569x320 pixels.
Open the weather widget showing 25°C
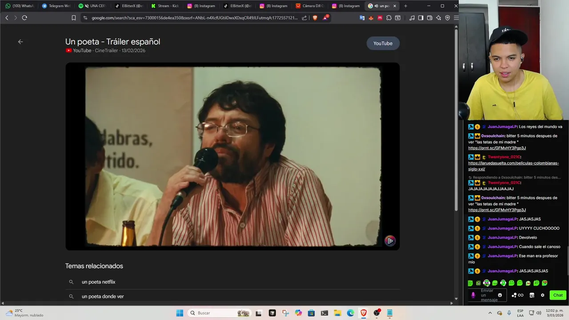tap(24, 313)
